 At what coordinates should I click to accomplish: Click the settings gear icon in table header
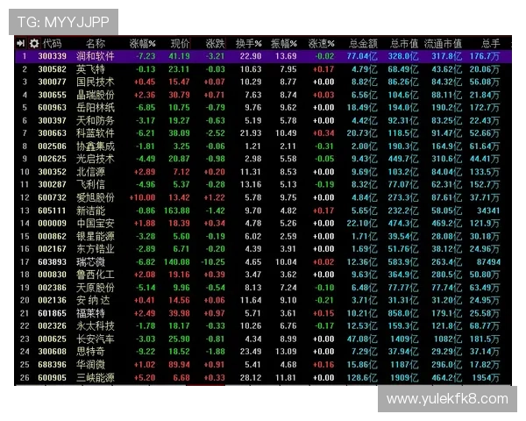point(34,43)
